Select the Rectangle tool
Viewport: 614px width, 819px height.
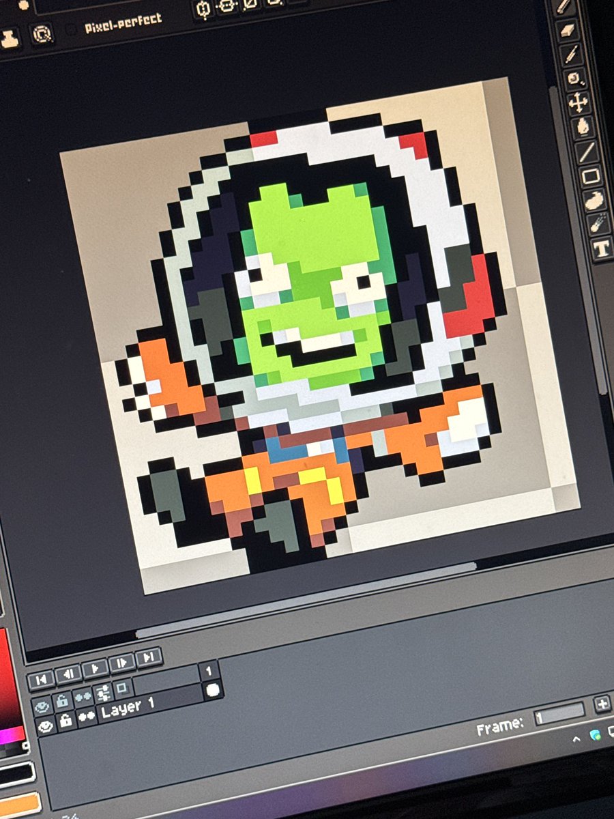[591, 176]
